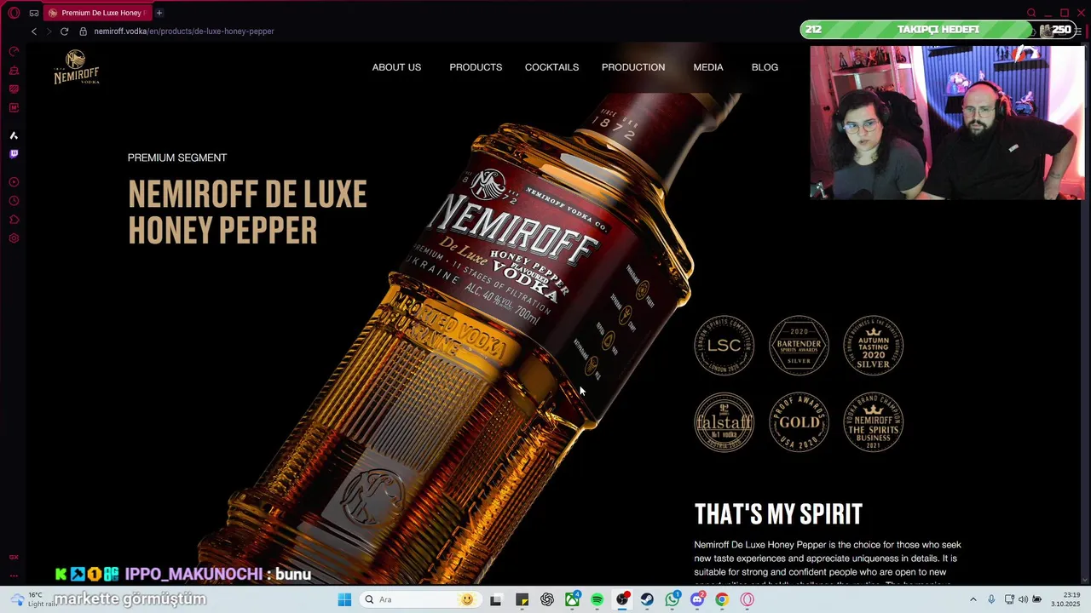This screenshot has width=1091, height=613.
Task: Open GX Cleaner from the sidebar
Action: pyautogui.click(x=14, y=71)
